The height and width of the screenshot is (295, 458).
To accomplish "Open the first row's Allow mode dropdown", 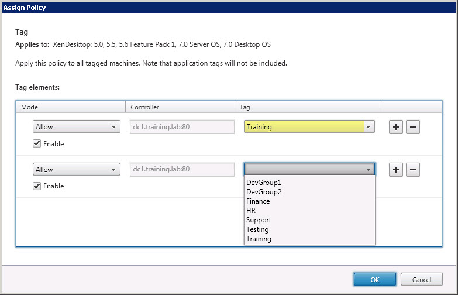I will tap(76, 127).
